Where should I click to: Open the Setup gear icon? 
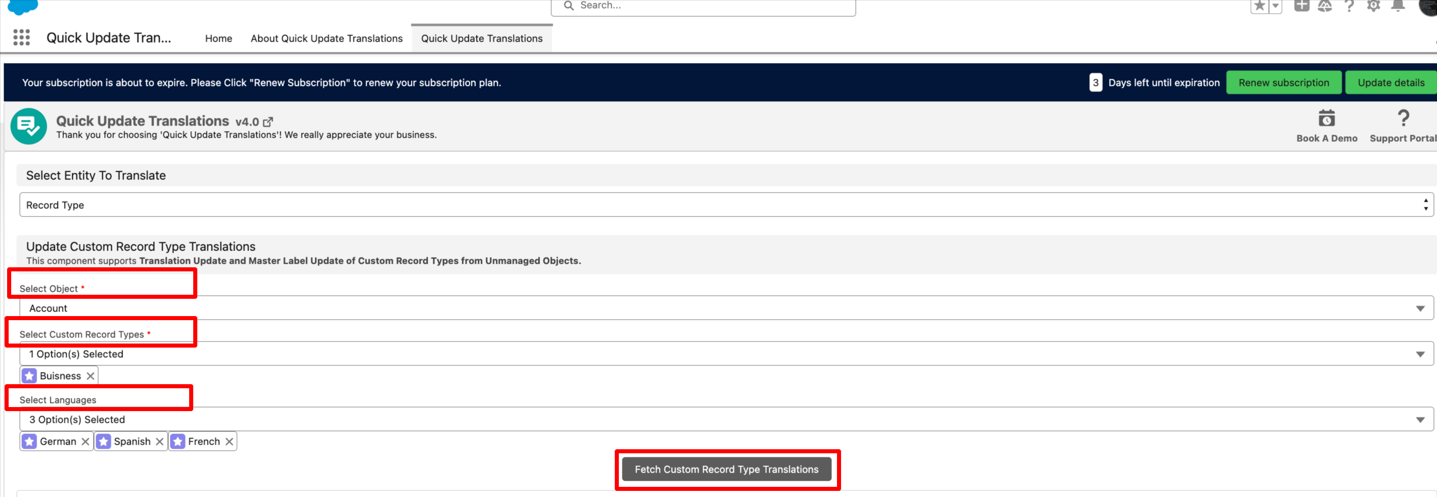[x=1373, y=6]
